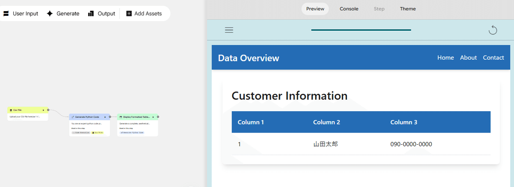Click the Generate sparkle icon
This screenshot has width=514, height=187.
tap(50, 14)
